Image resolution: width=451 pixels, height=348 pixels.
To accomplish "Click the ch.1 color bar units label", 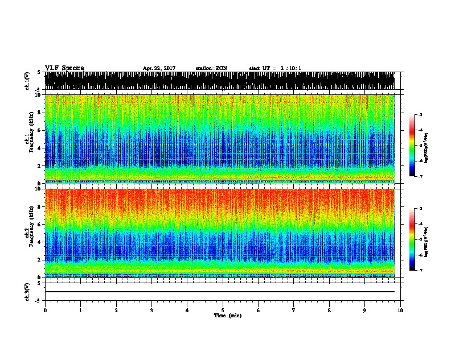I will pos(427,148).
